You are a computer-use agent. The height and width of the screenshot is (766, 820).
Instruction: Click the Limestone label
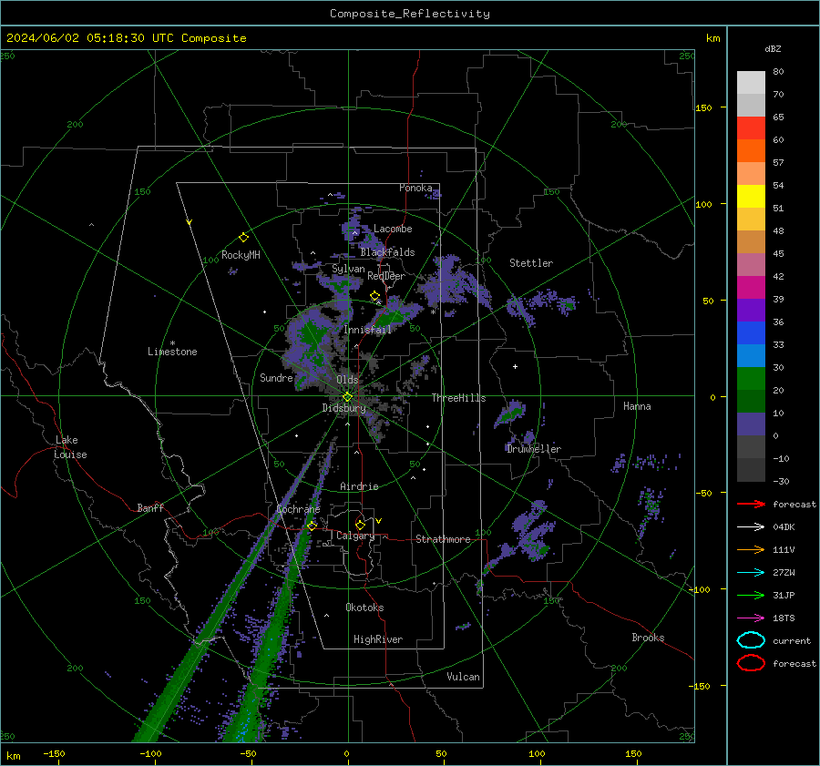pyautogui.click(x=172, y=352)
